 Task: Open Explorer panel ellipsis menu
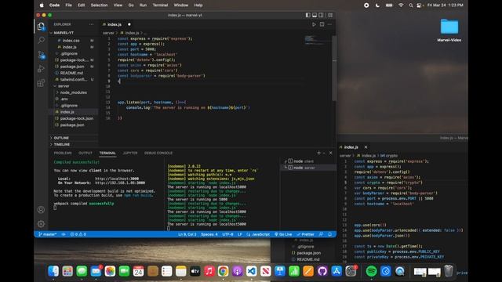coord(92,24)
